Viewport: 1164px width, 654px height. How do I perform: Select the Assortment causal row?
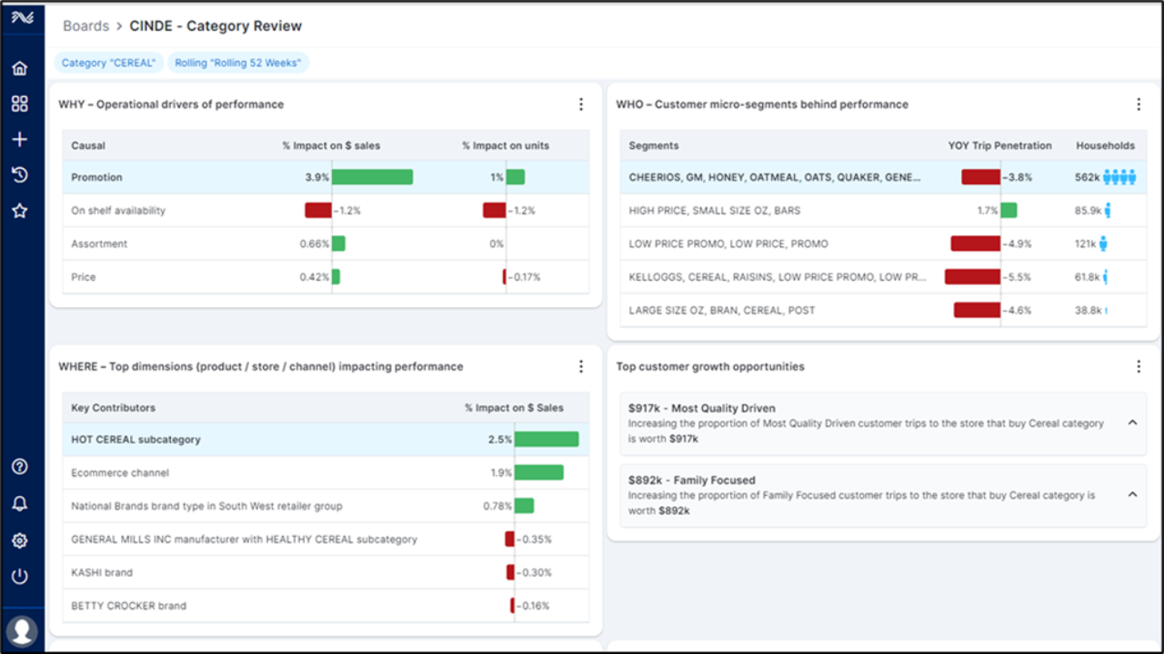tap(326, 243)
